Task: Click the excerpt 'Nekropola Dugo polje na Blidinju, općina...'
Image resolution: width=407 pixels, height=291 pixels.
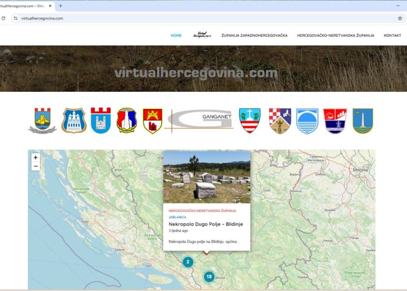Action: [204, 242]
